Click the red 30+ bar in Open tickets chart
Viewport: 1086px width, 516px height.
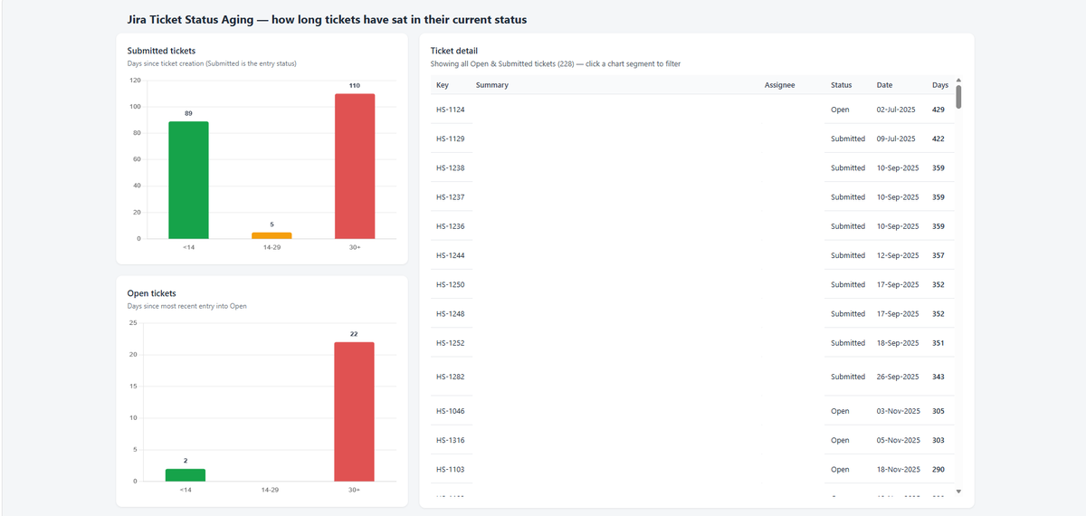point(354,411)
